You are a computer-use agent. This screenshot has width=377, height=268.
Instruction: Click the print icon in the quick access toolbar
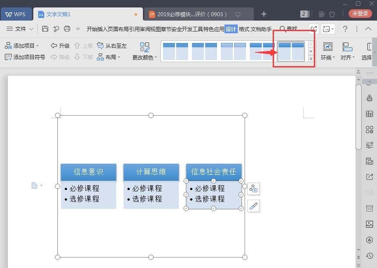67,29
